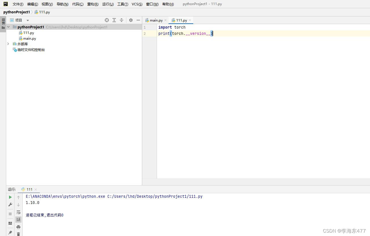
Task: Click the PyCharm logo icon
Action: (6, 4)
